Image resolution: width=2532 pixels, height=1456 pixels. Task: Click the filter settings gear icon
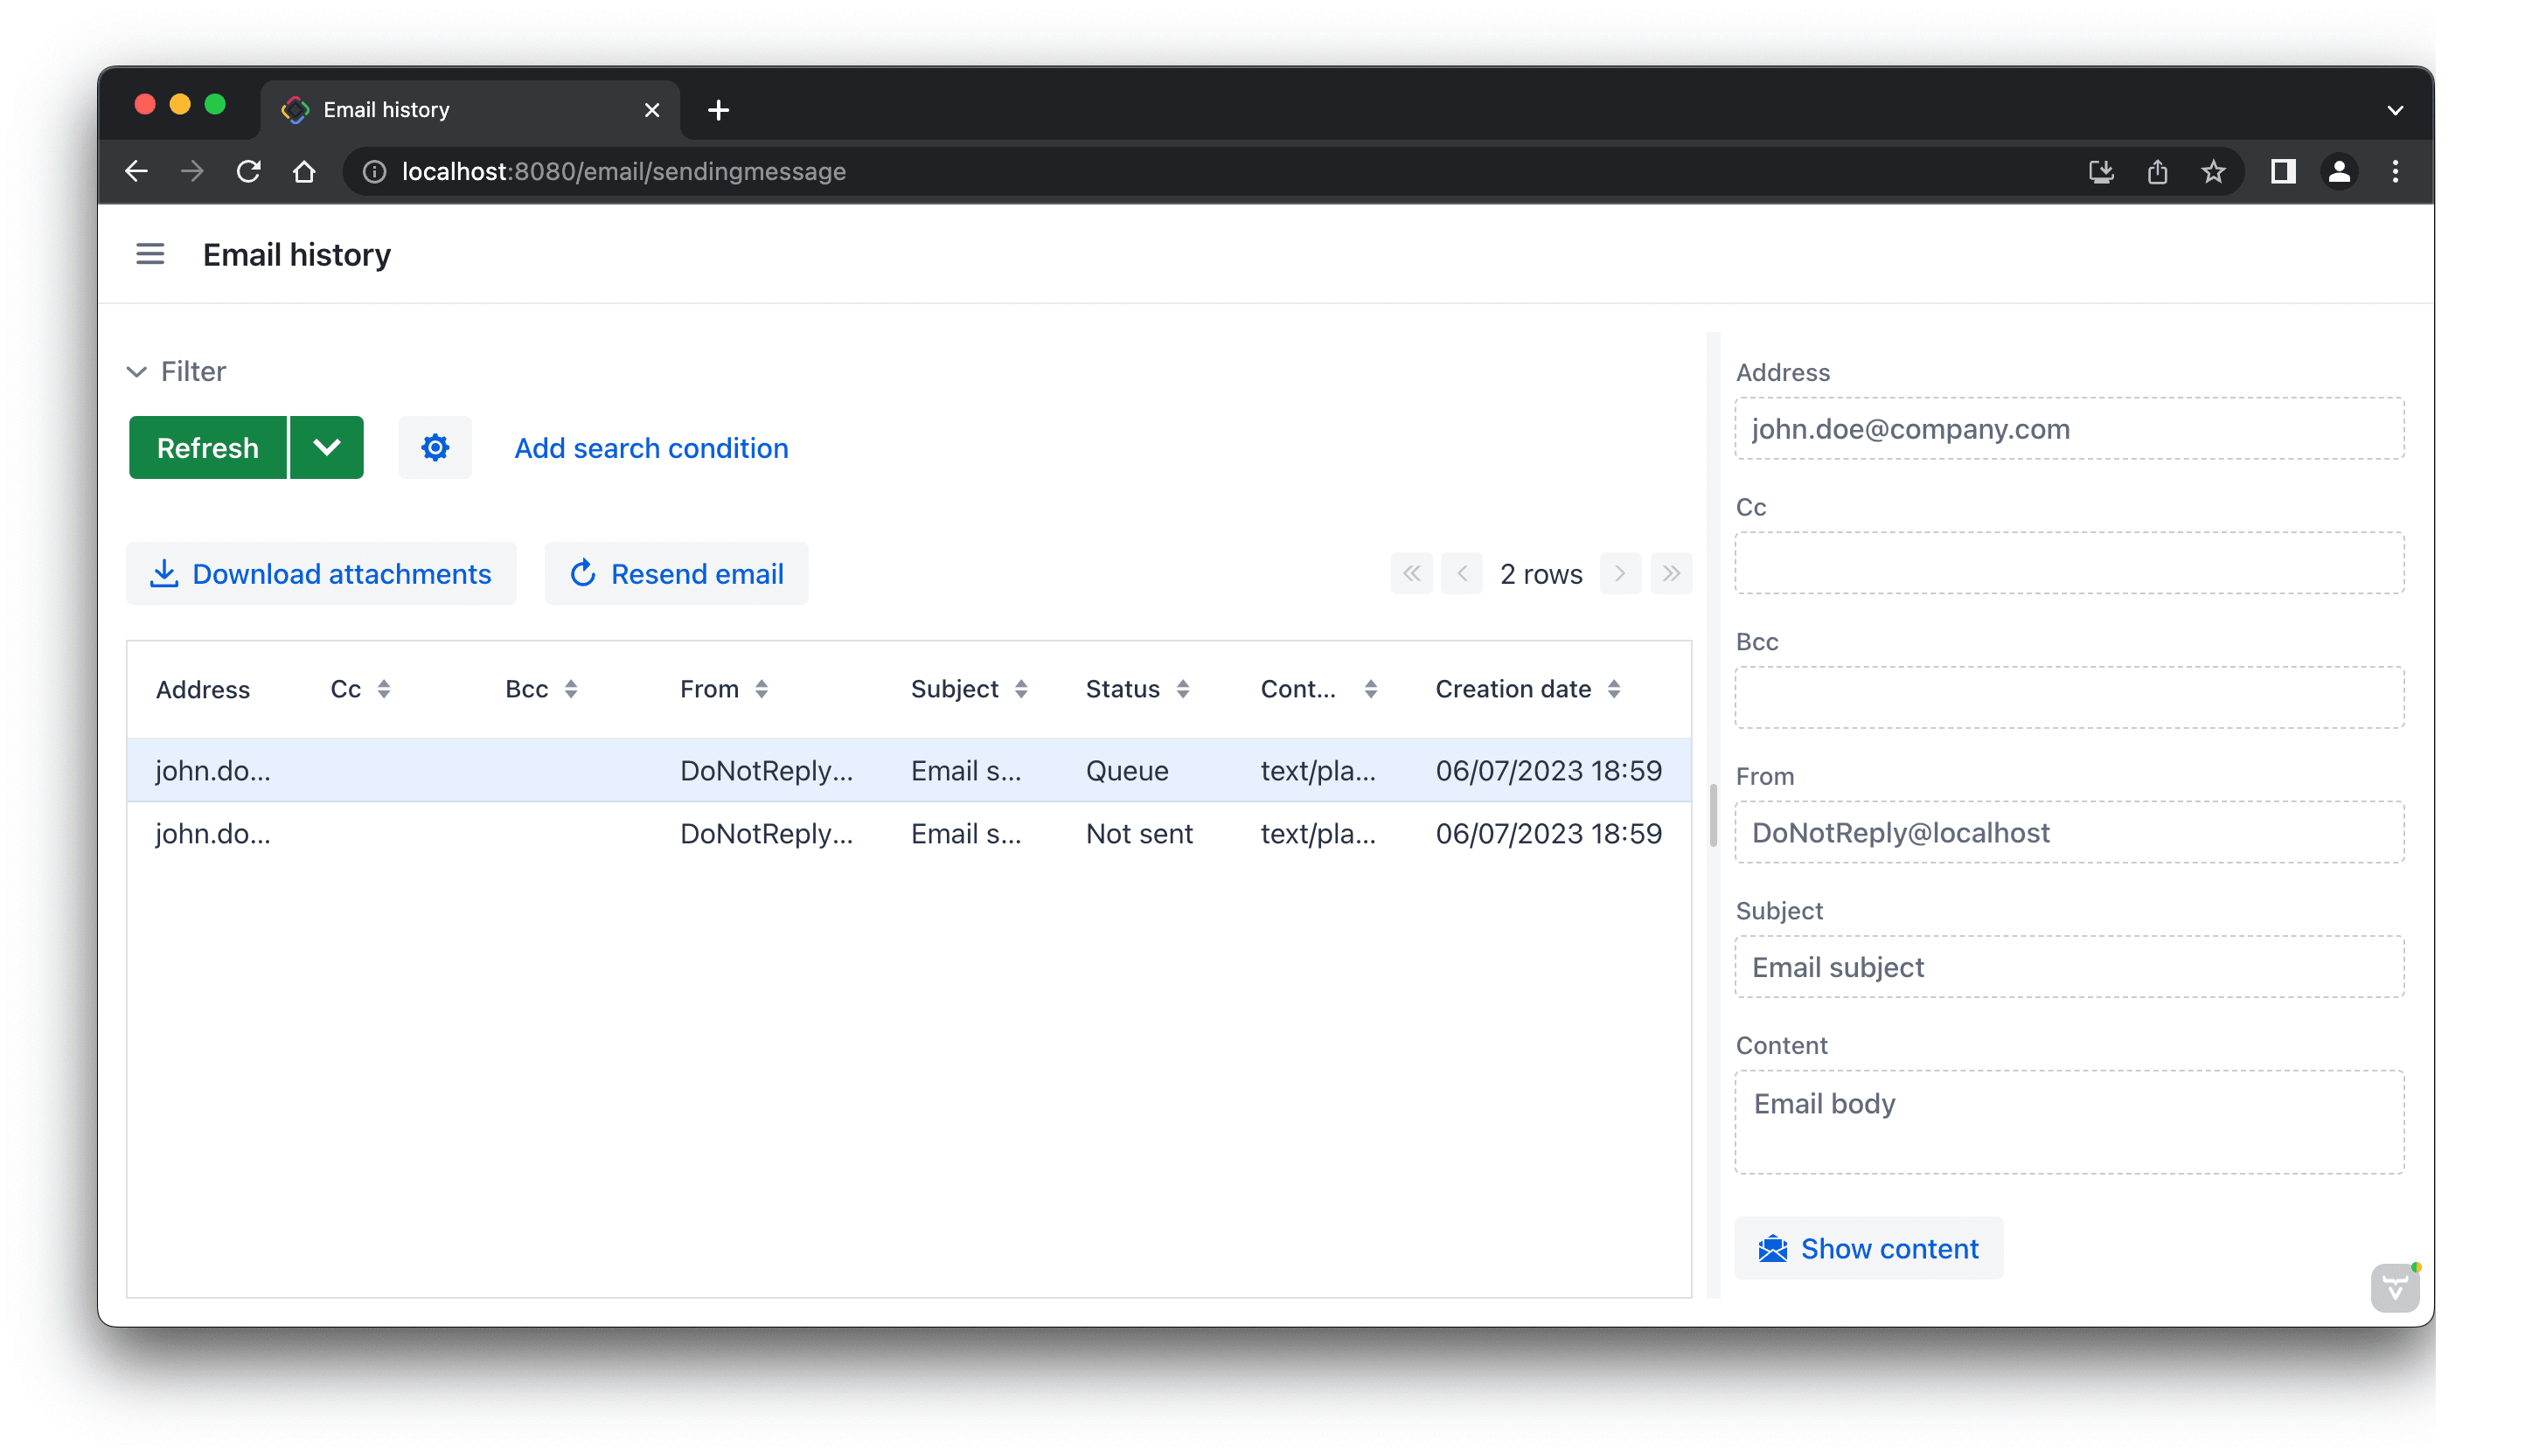(435, 447)
